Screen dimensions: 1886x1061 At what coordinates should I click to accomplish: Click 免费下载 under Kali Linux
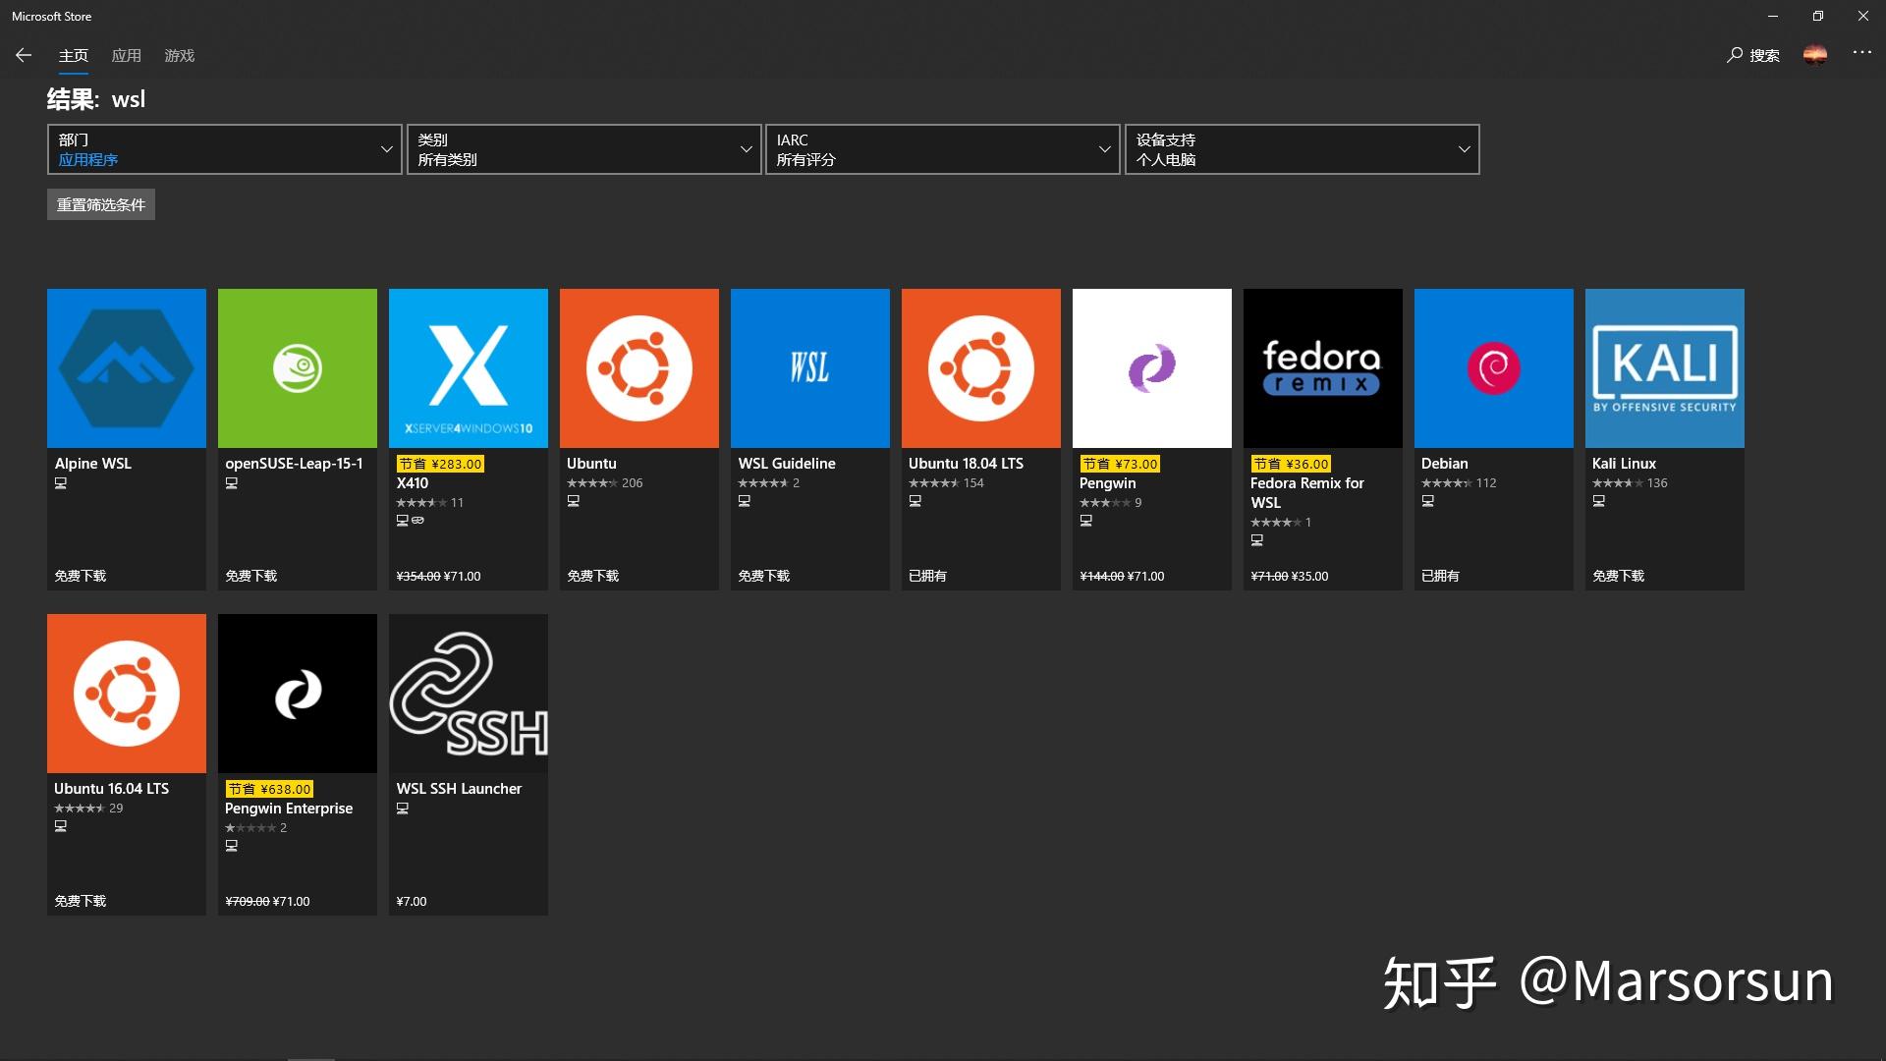[x=1619, y=576]
